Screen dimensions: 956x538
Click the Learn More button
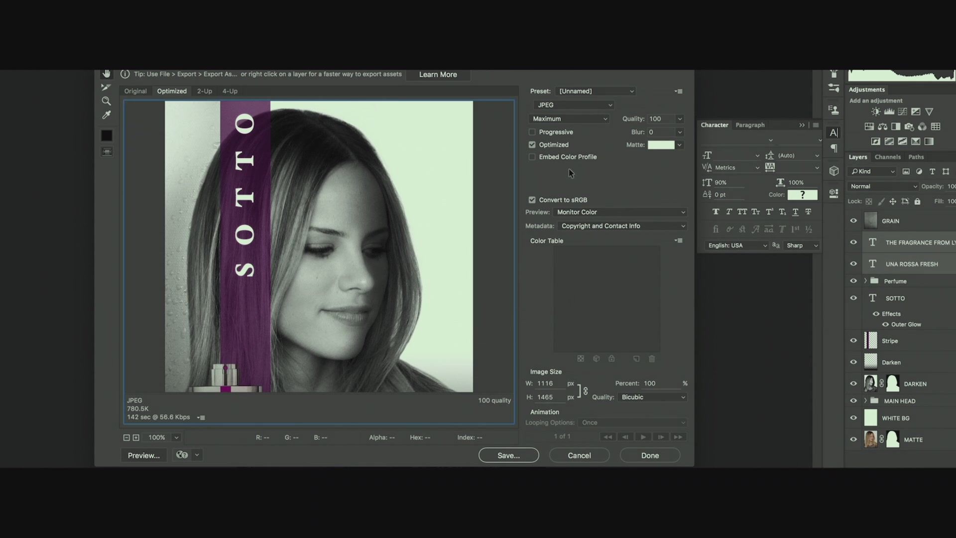(x=438, y=75)
